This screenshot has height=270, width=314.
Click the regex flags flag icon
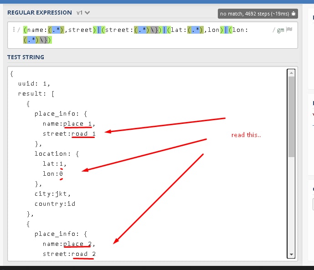[x=289, y=30]
